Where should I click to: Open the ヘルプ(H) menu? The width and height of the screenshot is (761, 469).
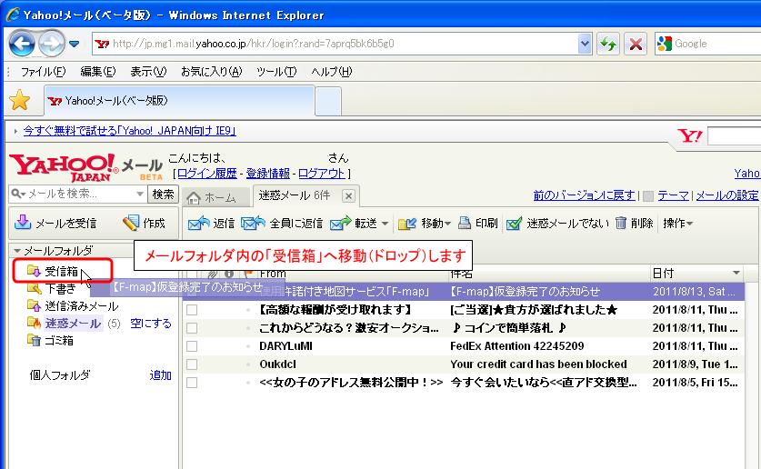click(332, 72)
